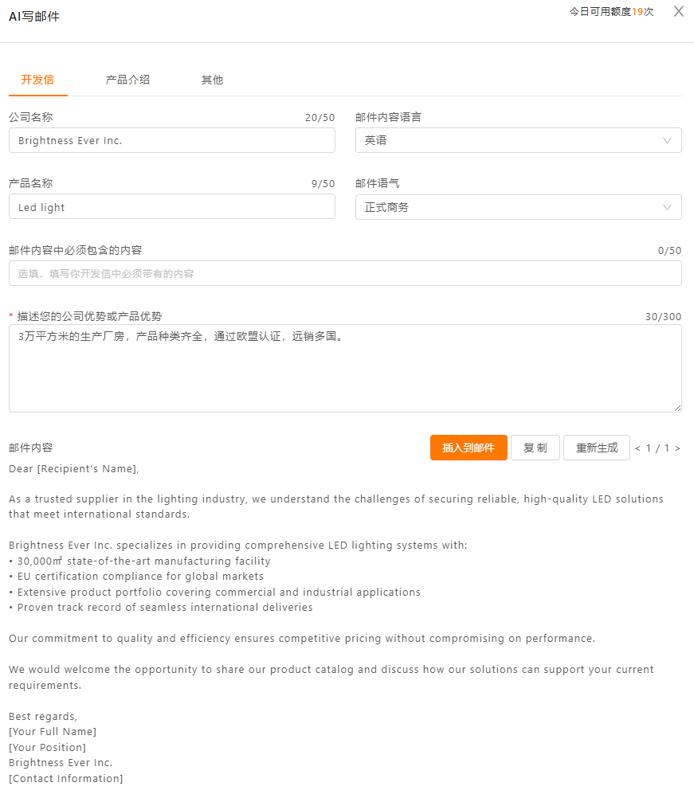The height and width of the screenshot is (798, 694).
Task: Click the generated email greeting line
Action: 74,469
